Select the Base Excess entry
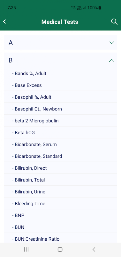Screen dimensions: 121x257 (60, 85)
